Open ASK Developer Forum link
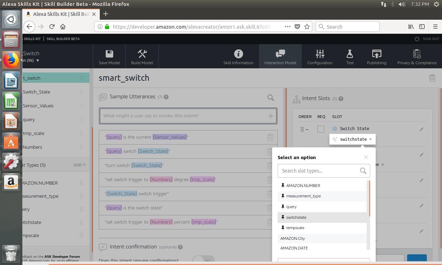Viewport: 442px width, 265px height. click(62, 257)
